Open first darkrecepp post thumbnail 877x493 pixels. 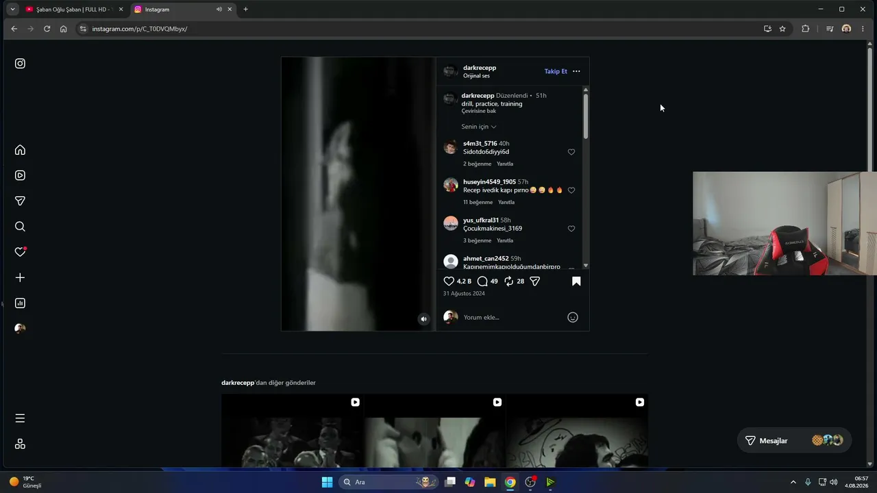[x=293, y=431]
